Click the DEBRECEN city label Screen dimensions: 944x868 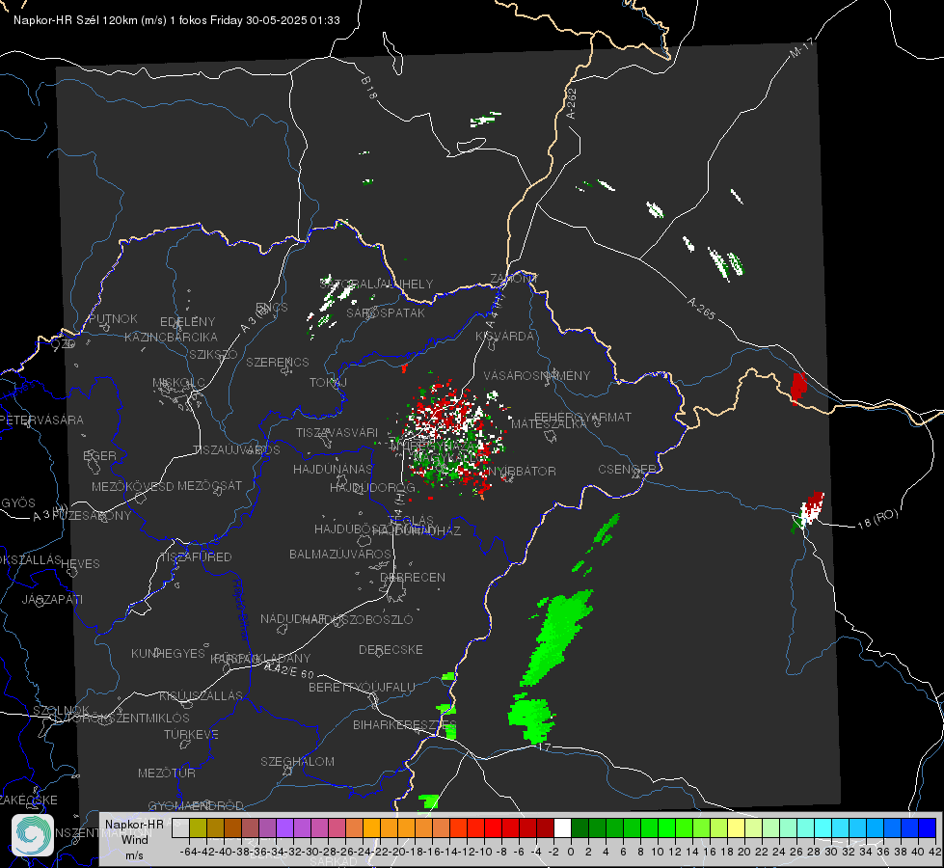click(413, 577)
